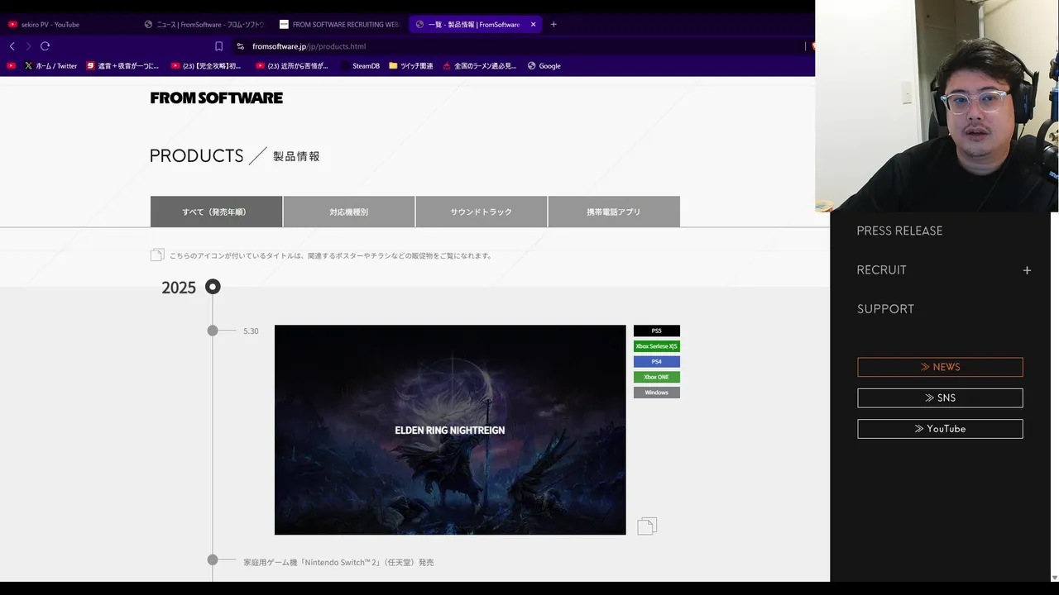Click the document icon in the notice line
Image resolution: width=1059 pixels, height=595 pixels.
coord(157,255)
